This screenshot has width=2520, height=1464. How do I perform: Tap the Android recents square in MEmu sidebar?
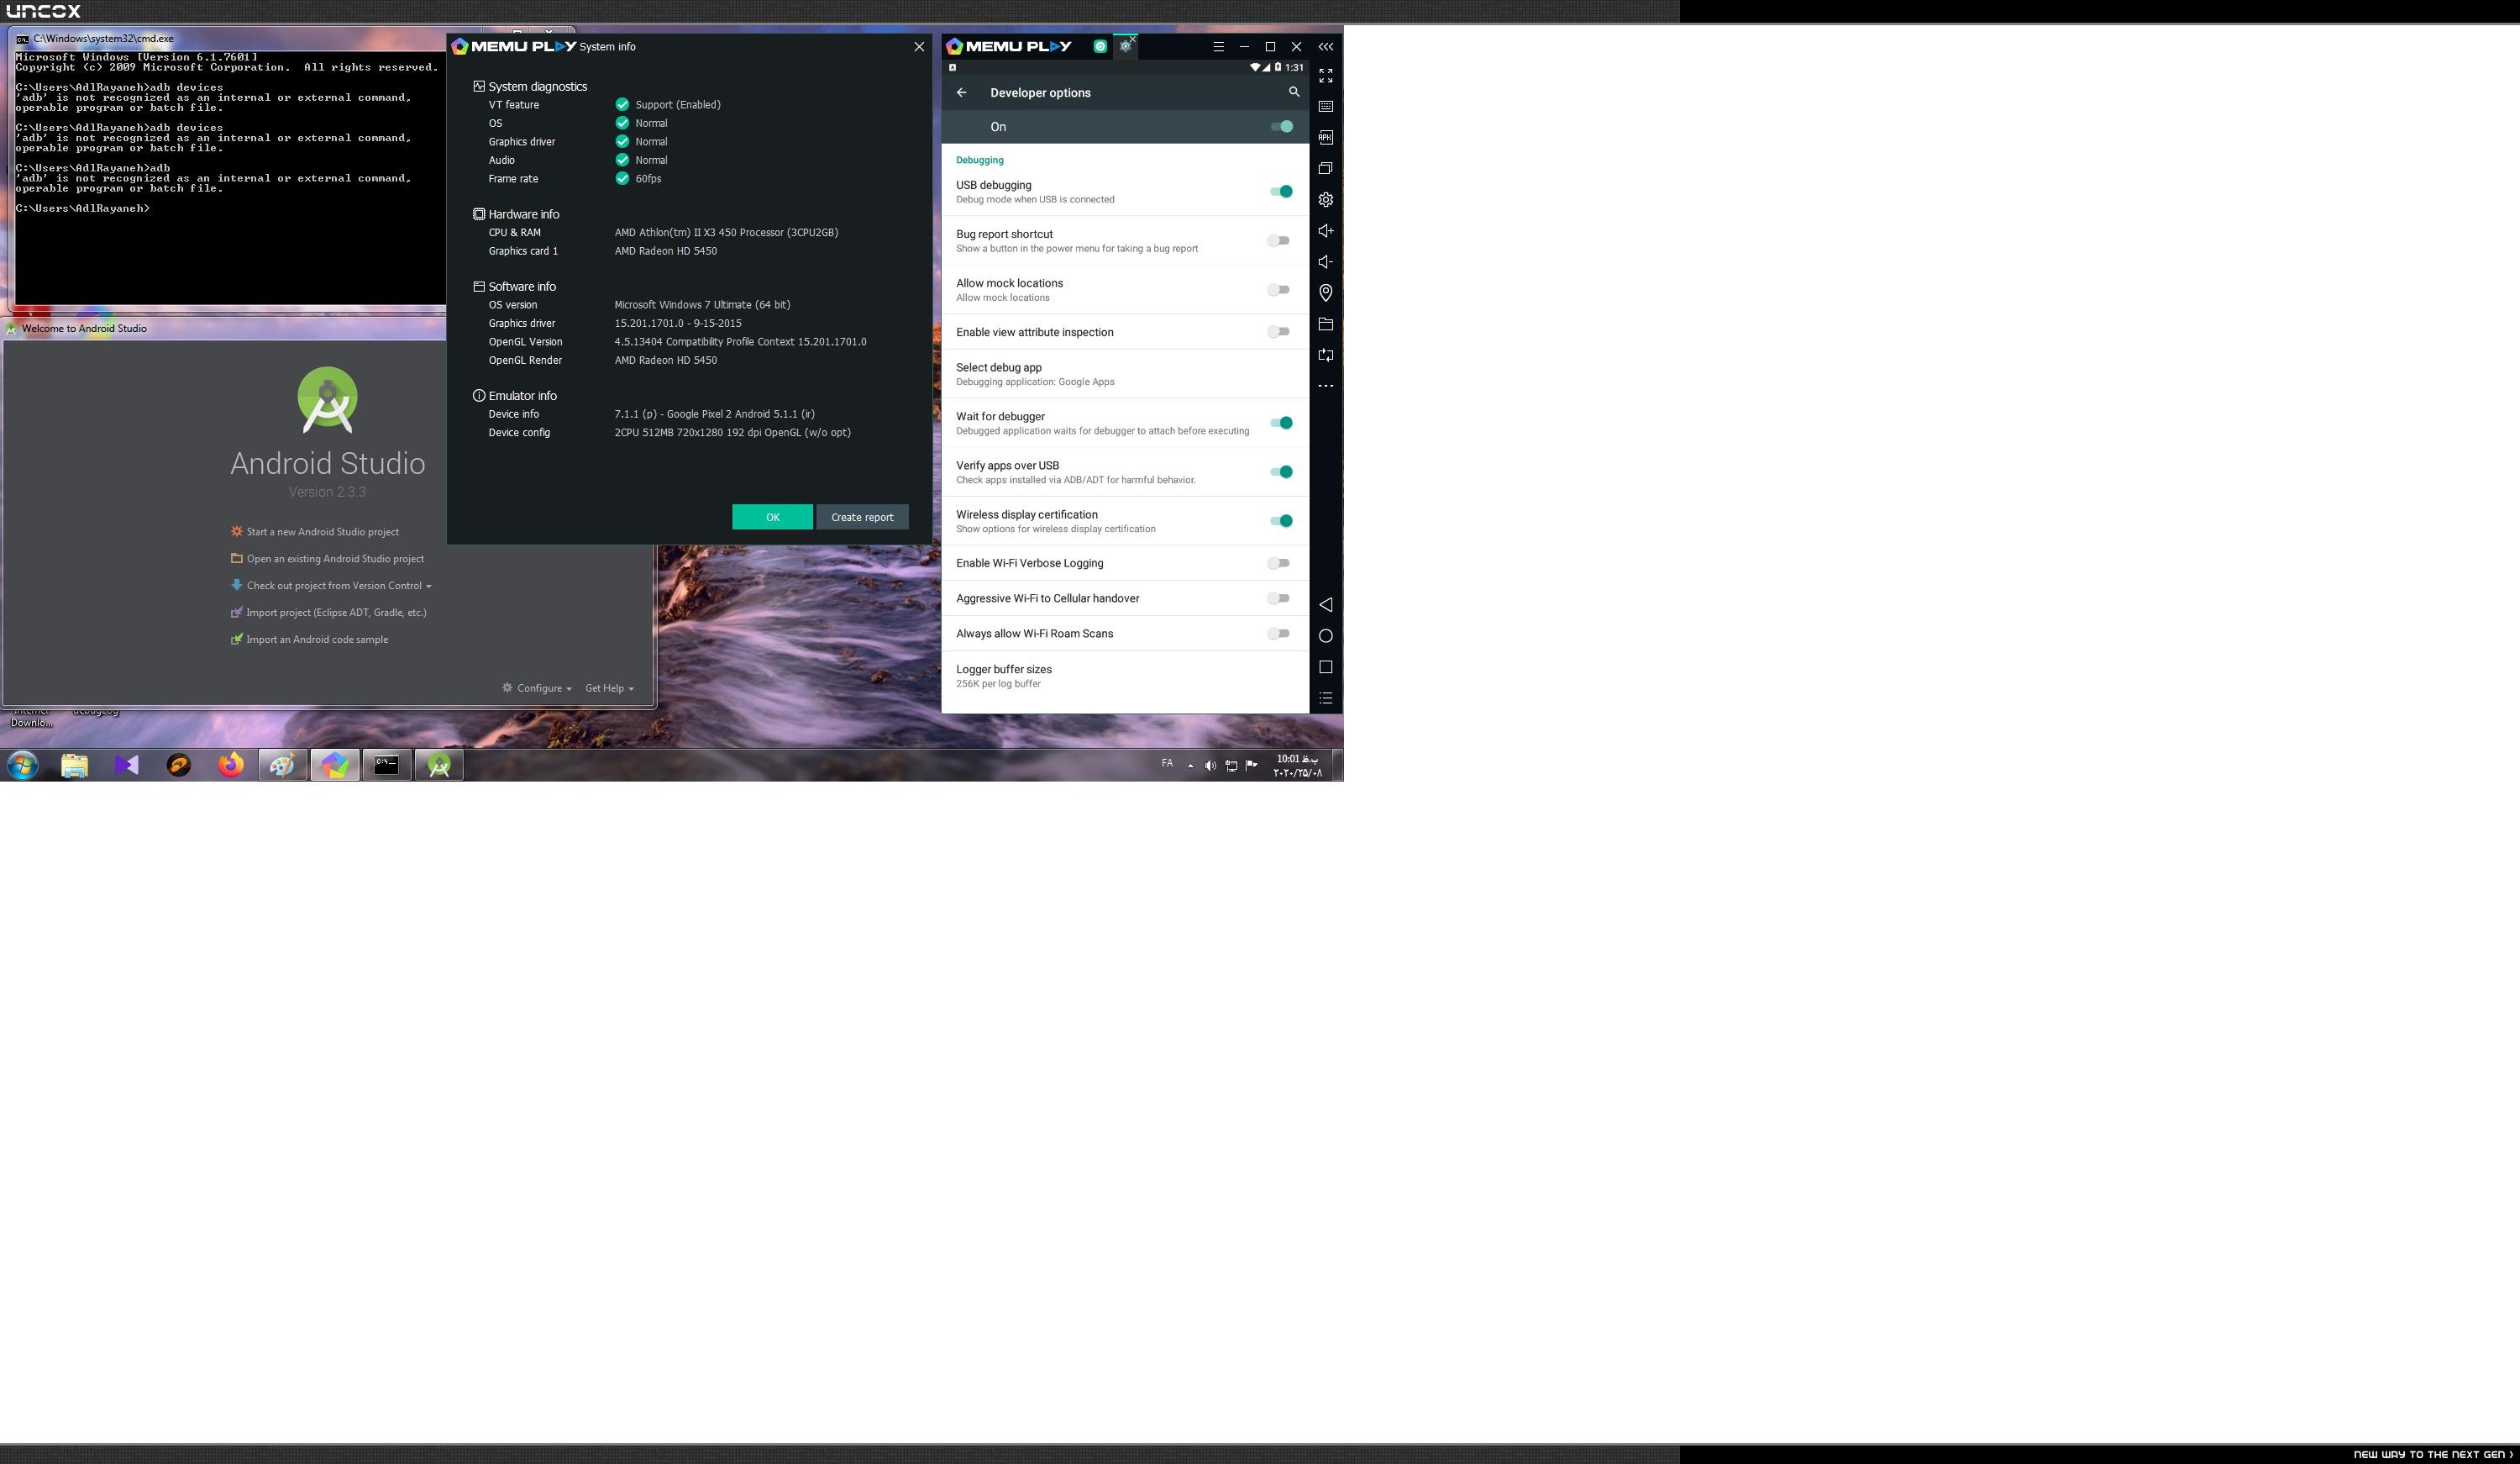(x=1325, y=666)
